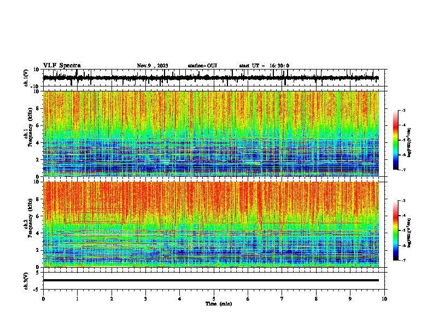Viewport: 433px width, 335px height.
Task: Select the "start UT = 16:30:0" text
Action: point(264,66)
